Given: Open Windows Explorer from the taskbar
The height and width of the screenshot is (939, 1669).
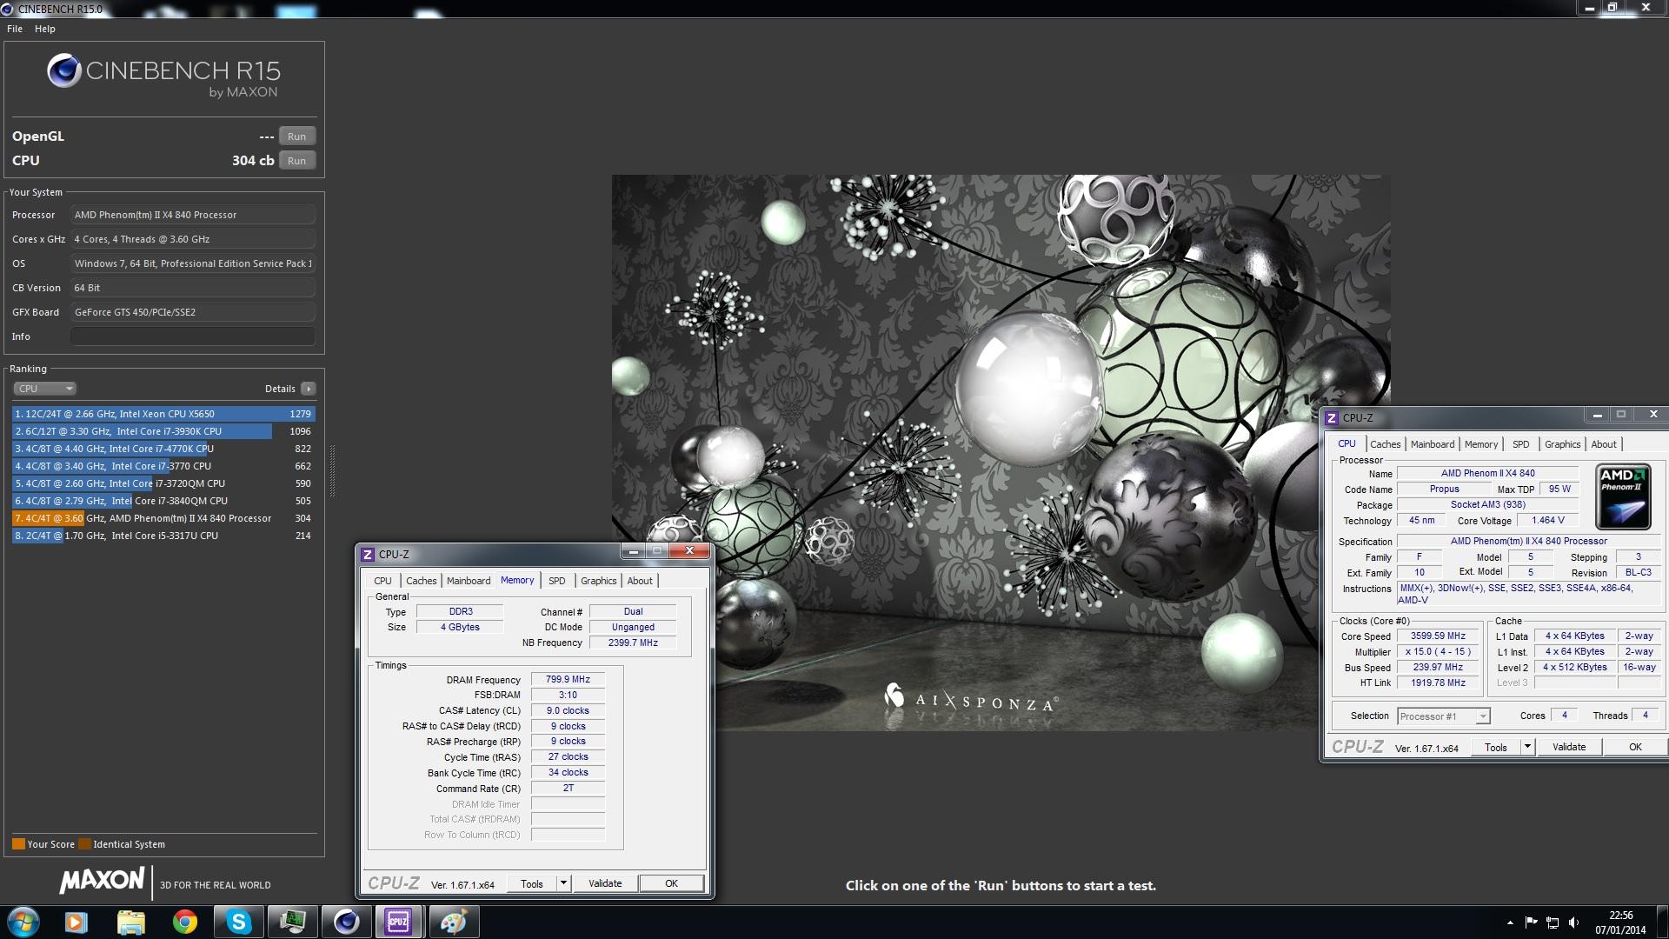Looking at the screenshot, I should pyautogui.click(x=130, y=922).
